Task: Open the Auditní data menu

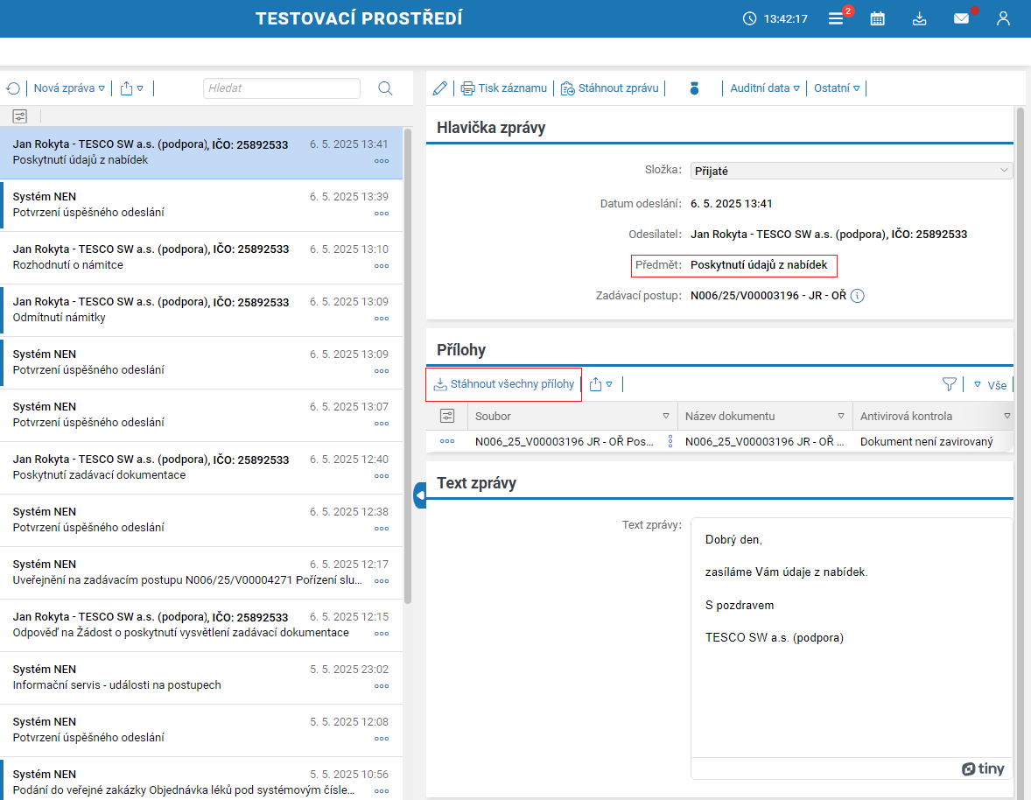Action: (x=765, y=88)
